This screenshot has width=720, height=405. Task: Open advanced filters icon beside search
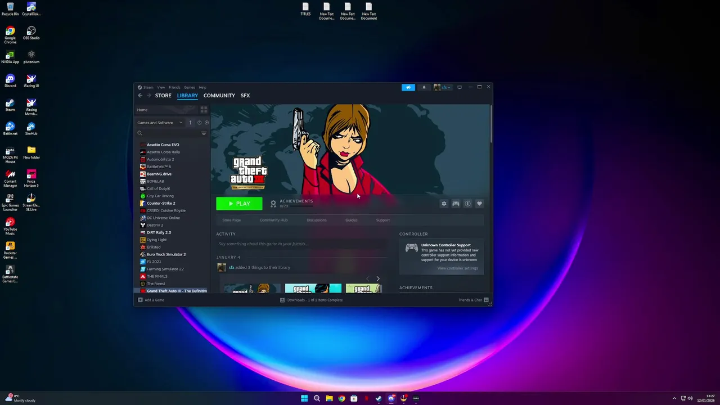(204, 133)
